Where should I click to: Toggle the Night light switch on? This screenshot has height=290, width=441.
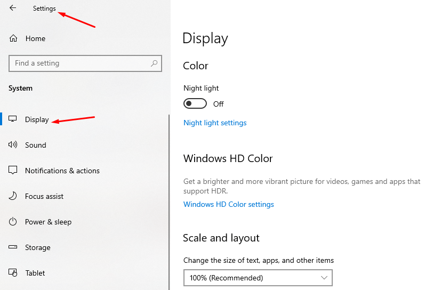tap(195, 103)
